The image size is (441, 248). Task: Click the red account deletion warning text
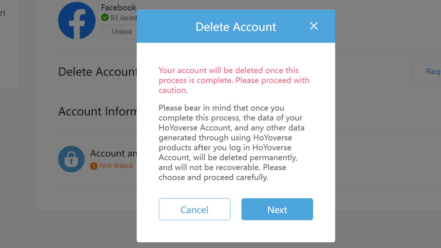pyautogui.click(x=234, y=80)
